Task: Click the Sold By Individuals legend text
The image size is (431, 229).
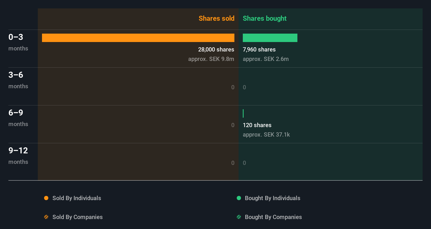Action: click(x=77, y=198)
